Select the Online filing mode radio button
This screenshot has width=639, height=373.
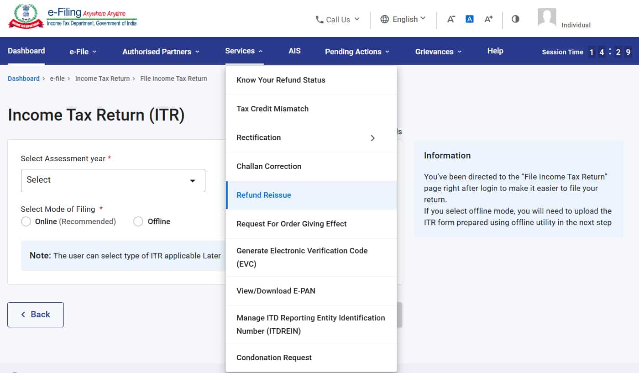click(x=26, y=221)
